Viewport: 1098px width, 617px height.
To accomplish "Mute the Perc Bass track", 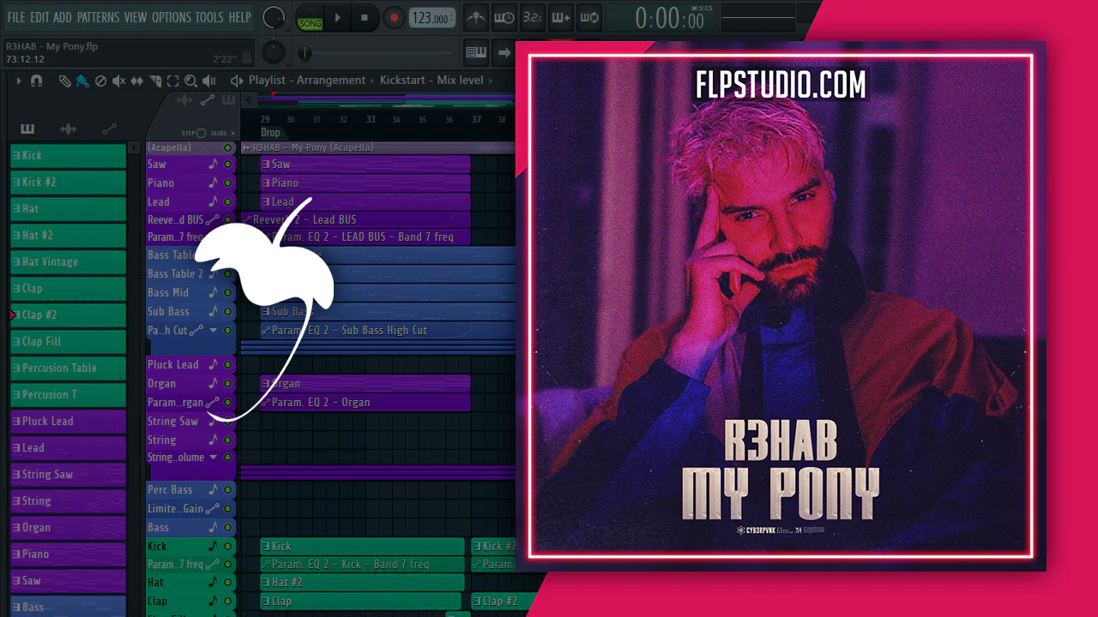I will click(x=228, y=490).
